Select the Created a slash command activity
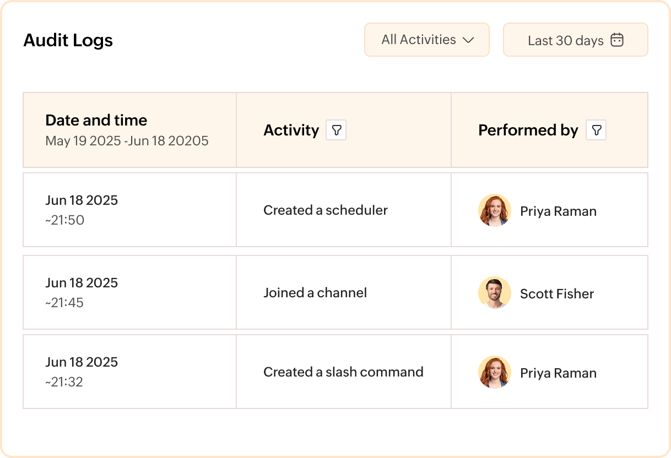This screenshot has width=671, height=458. click(343, 372)
